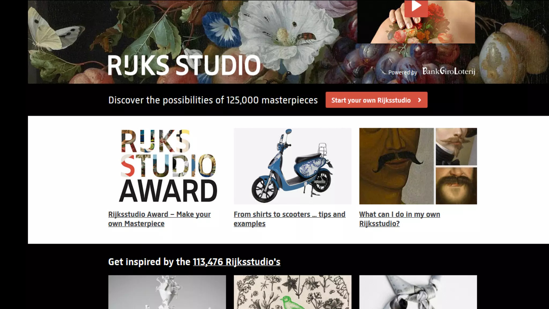Viewport: 549px width, 309px height.
Task: Click the large moustache portrait image
Action: (x=396, y=166)
